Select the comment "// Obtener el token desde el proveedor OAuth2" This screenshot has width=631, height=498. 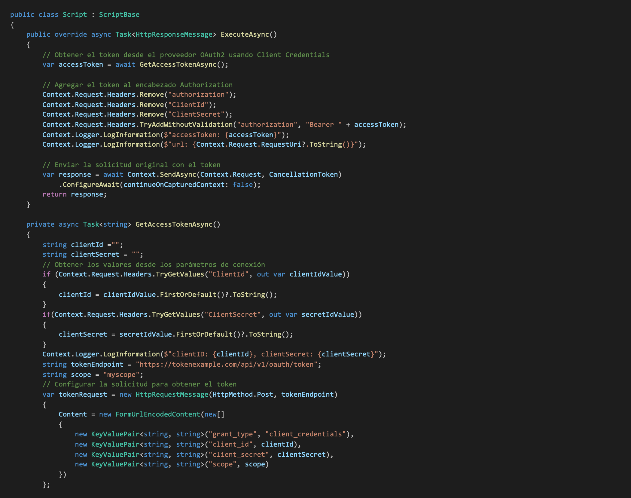click(133, 55)
